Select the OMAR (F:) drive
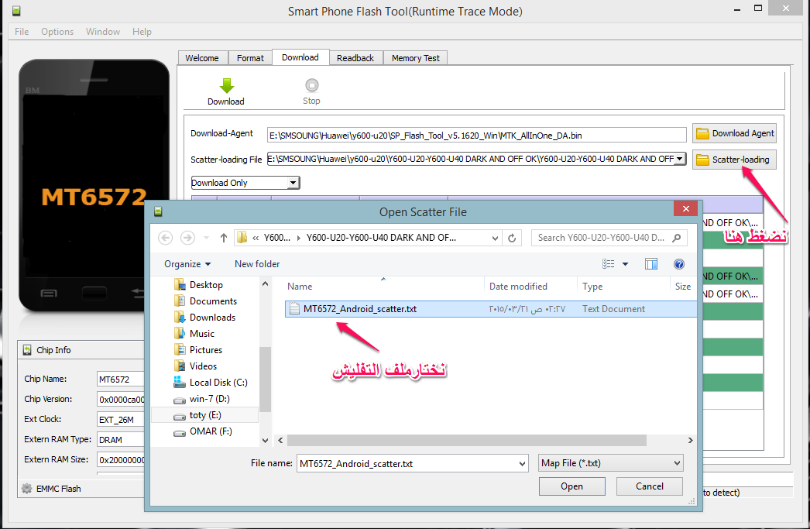 tap(211, 431)
